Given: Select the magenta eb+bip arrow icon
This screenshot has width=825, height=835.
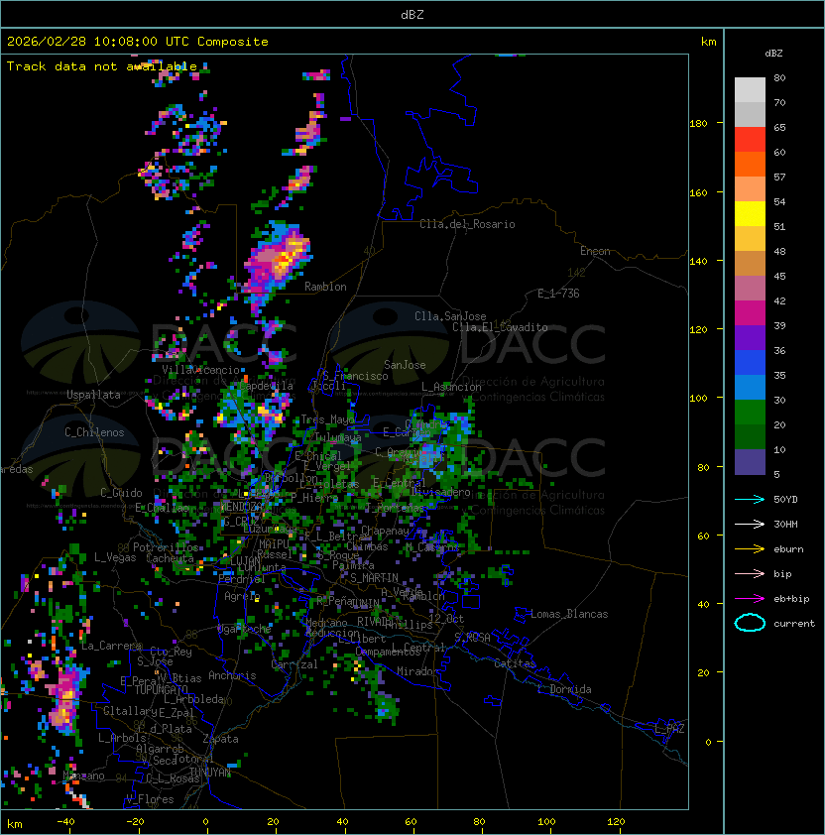Looking at the screenshot, I should [x=751, y=599].
